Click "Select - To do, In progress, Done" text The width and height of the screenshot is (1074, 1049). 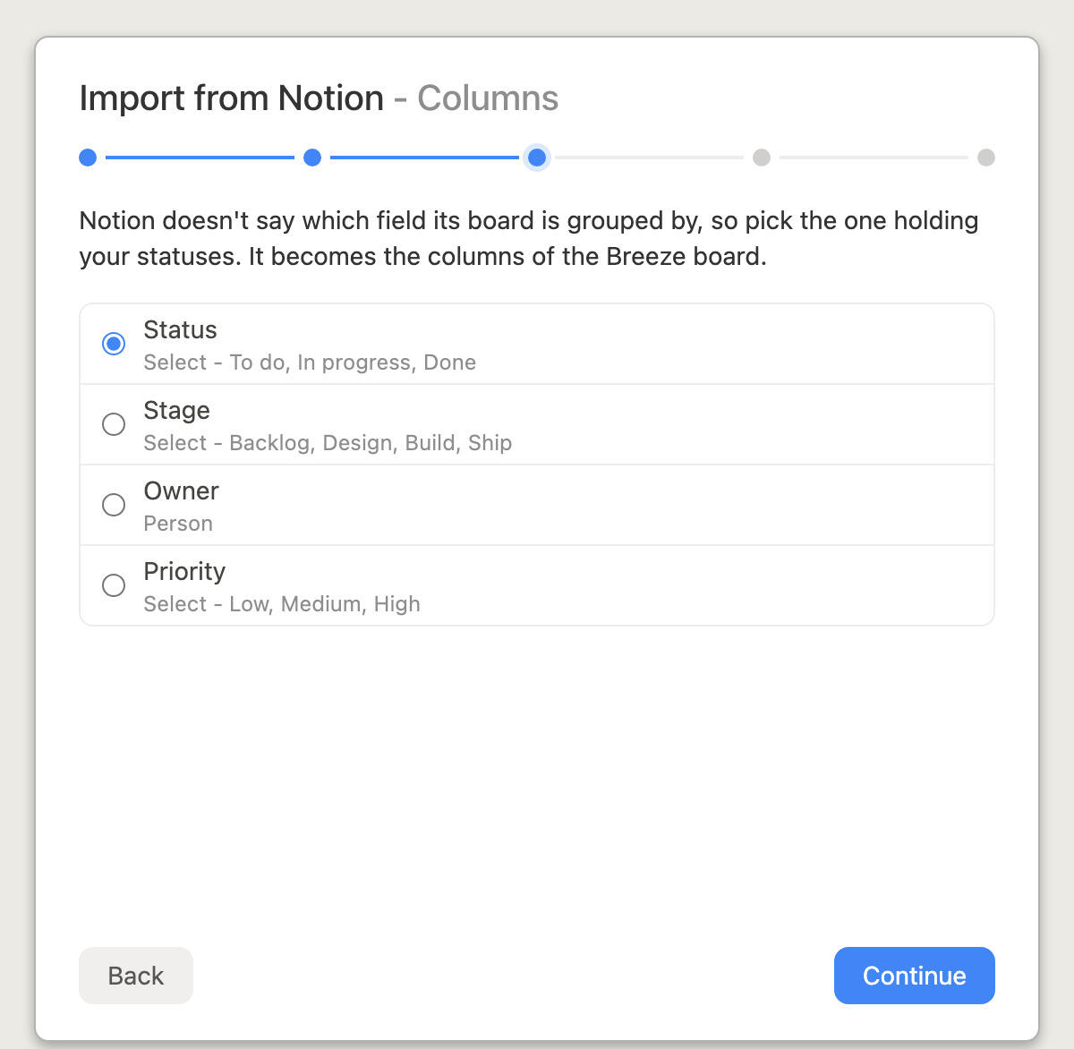310,362
